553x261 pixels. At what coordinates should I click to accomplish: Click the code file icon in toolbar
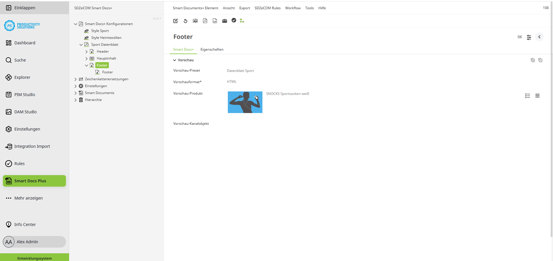[x=215, y=21]
